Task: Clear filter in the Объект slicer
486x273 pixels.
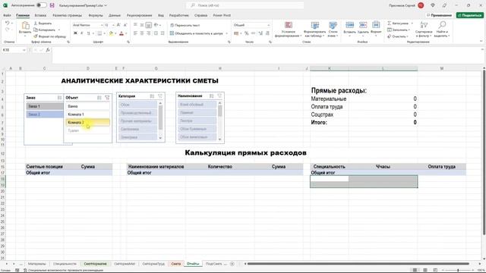Action: (107, 98)
